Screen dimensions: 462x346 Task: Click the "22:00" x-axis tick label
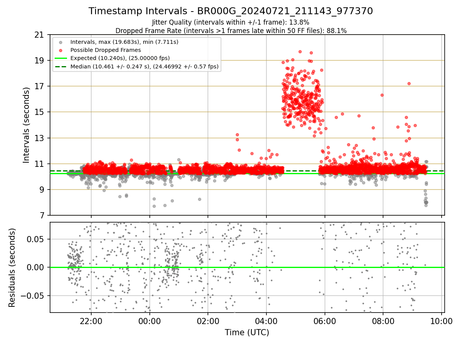click(91, 320)
